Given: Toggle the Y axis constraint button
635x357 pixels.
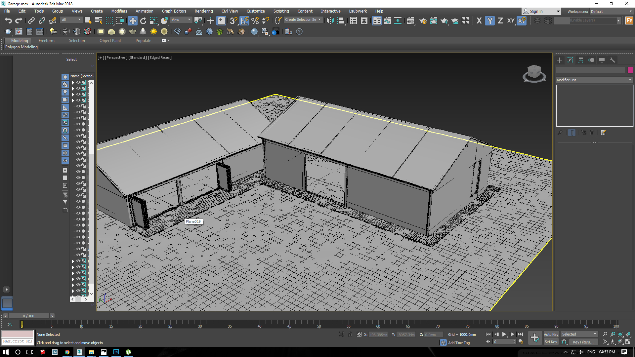Looking at the screenshot, I should [x=490, y=20].
